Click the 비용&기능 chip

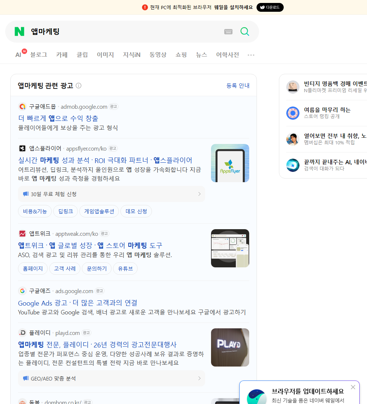pos(35,211)
